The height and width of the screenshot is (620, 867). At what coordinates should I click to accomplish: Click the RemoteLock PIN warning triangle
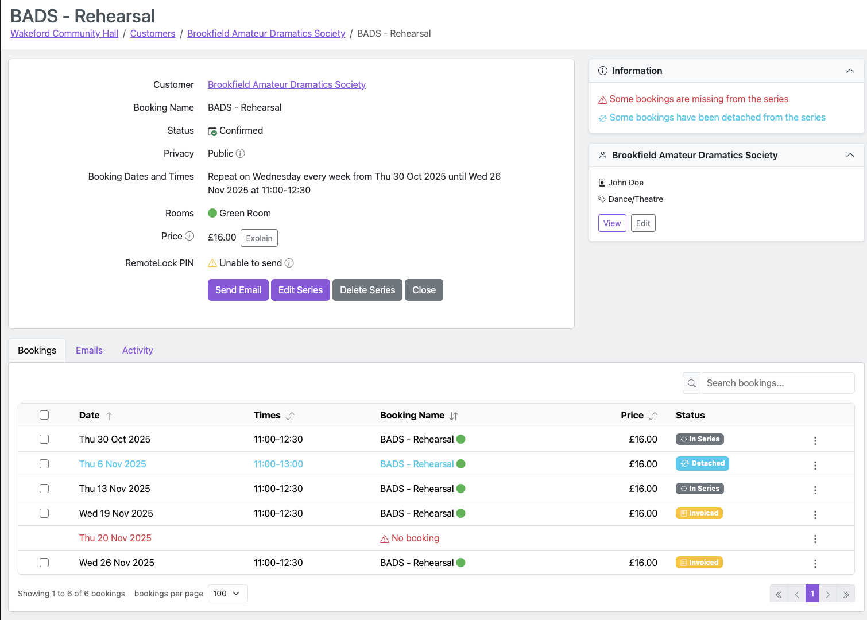pos(212,263)
